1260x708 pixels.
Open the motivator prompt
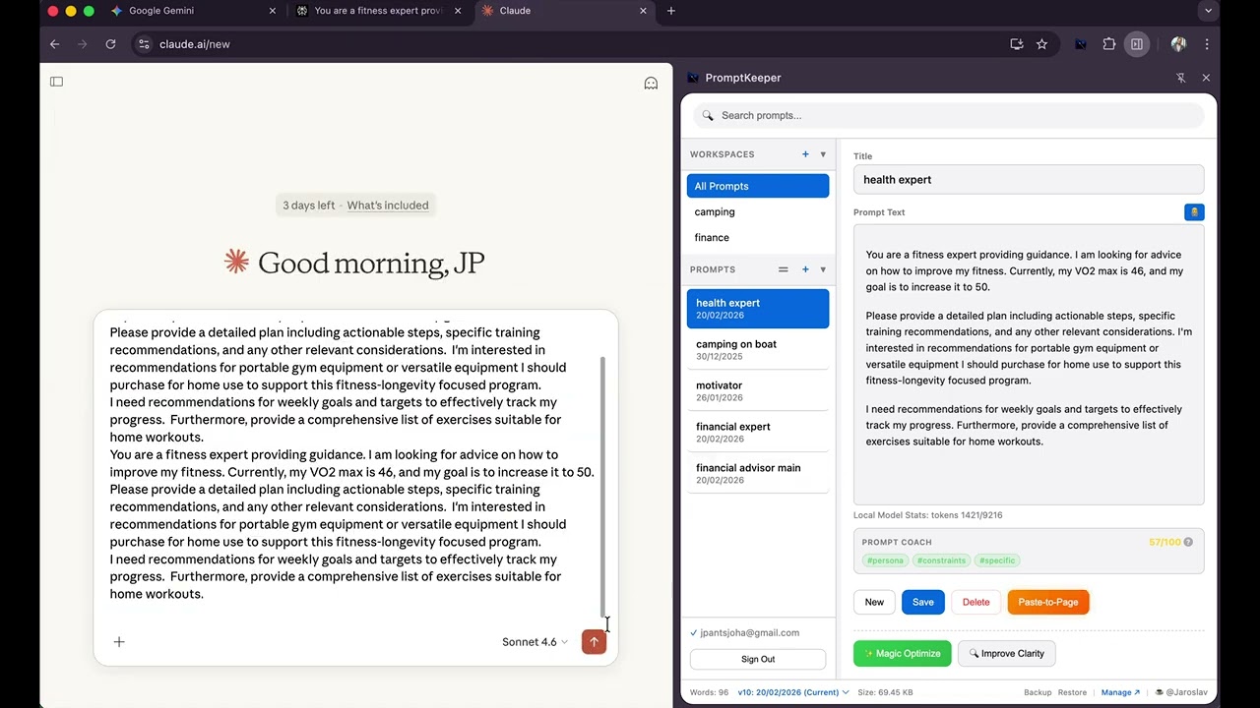coord(758,391)
